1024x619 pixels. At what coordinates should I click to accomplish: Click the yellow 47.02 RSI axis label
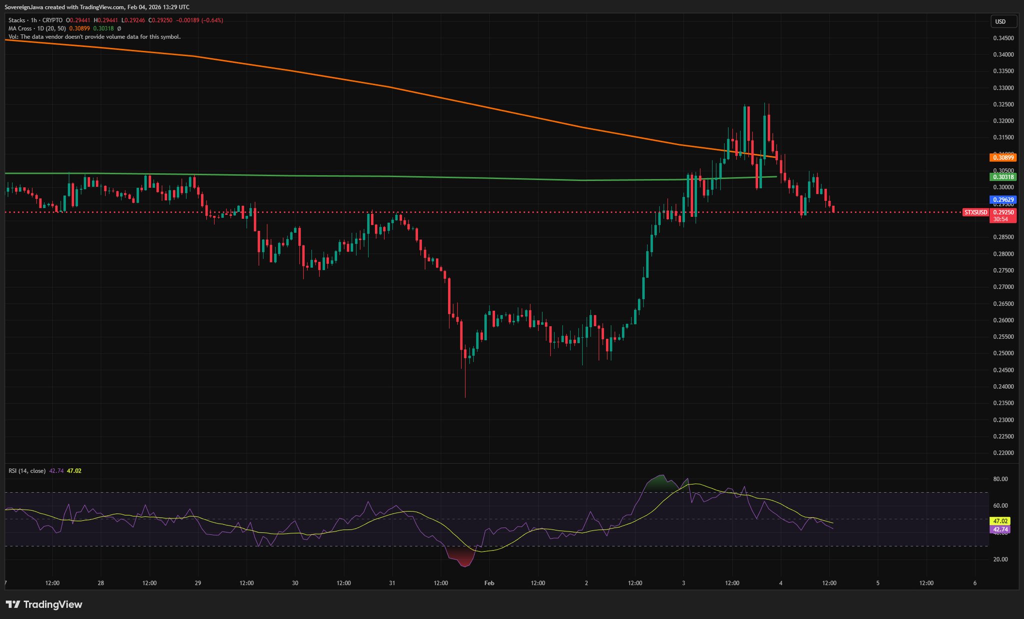[999, 520]
